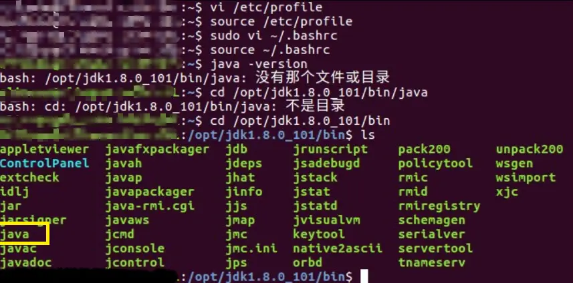Click the 'sudo vi ~/.bashrc' command
573x283 pixels.
coord(273,36)
